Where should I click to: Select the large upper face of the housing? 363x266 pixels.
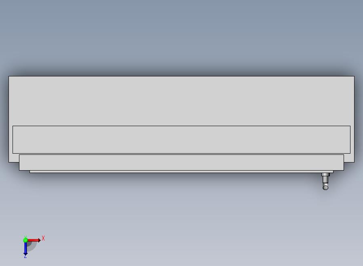(181, 101)
